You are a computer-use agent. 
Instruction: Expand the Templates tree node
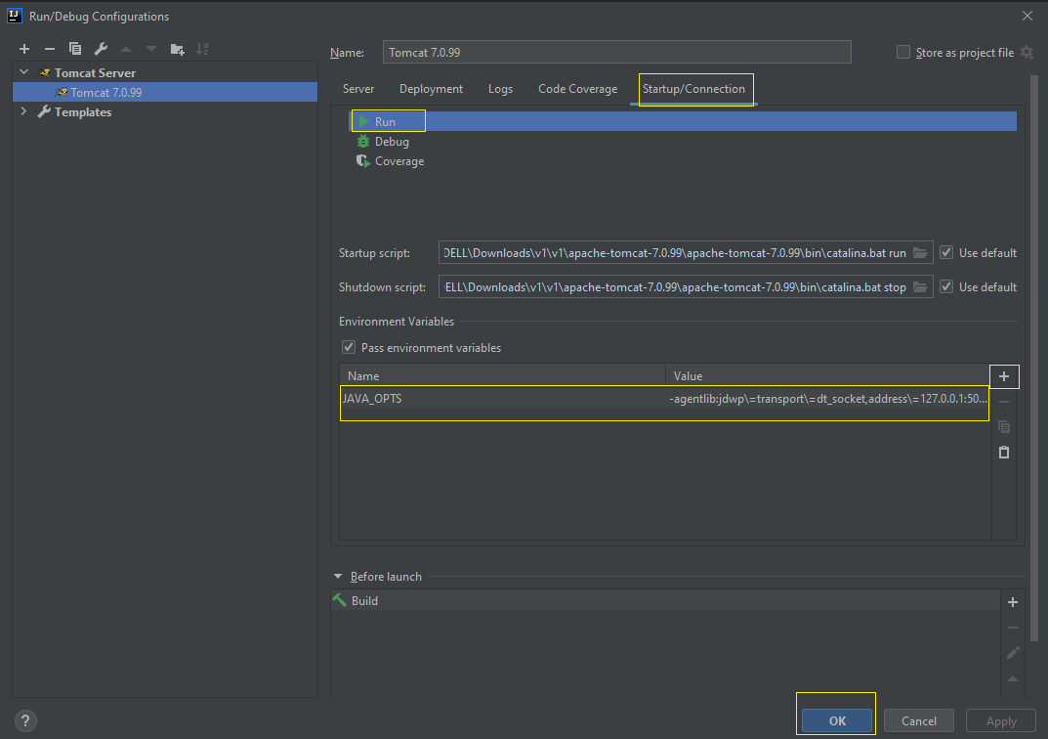[x=24, y=112]
